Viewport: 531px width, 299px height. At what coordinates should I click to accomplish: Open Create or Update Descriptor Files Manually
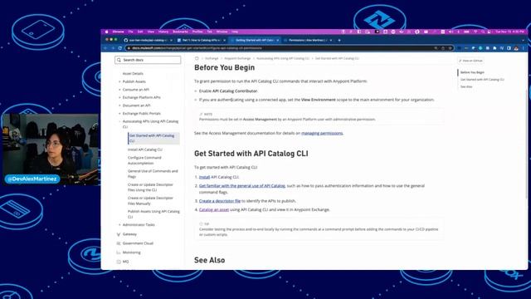[x=150, y=201]
